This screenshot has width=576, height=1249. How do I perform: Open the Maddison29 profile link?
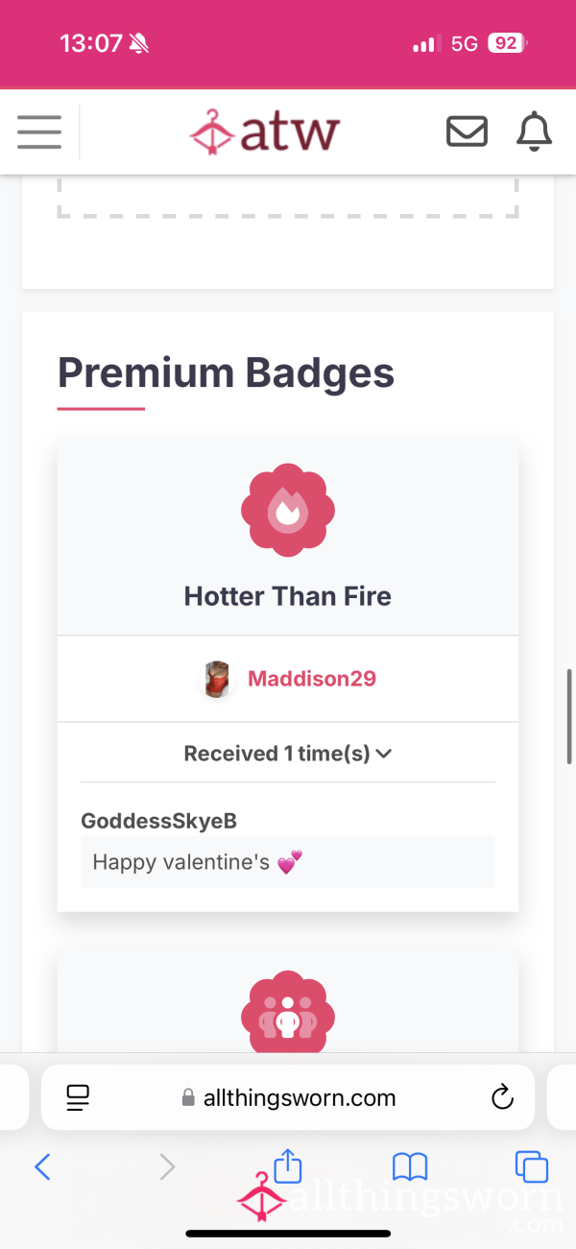point(312,679)
